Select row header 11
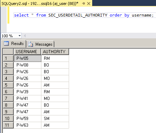Screen dimensions: 156x133 [8, 125]
